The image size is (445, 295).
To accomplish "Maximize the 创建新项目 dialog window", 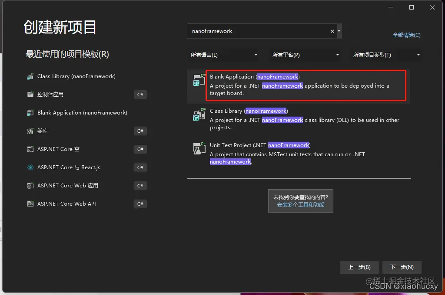I will [x=412, y=7].
